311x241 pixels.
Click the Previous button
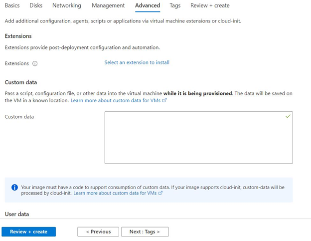(98, 232)
